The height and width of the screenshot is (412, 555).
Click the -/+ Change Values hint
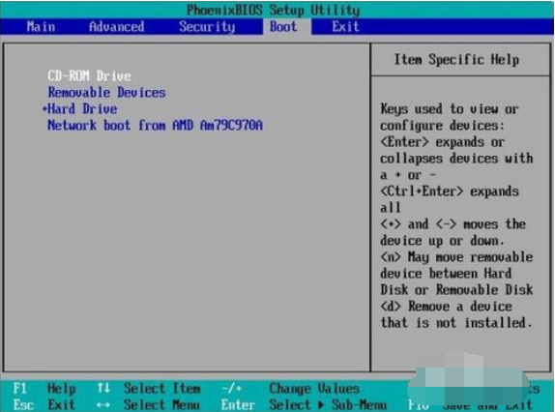[290, 389]
